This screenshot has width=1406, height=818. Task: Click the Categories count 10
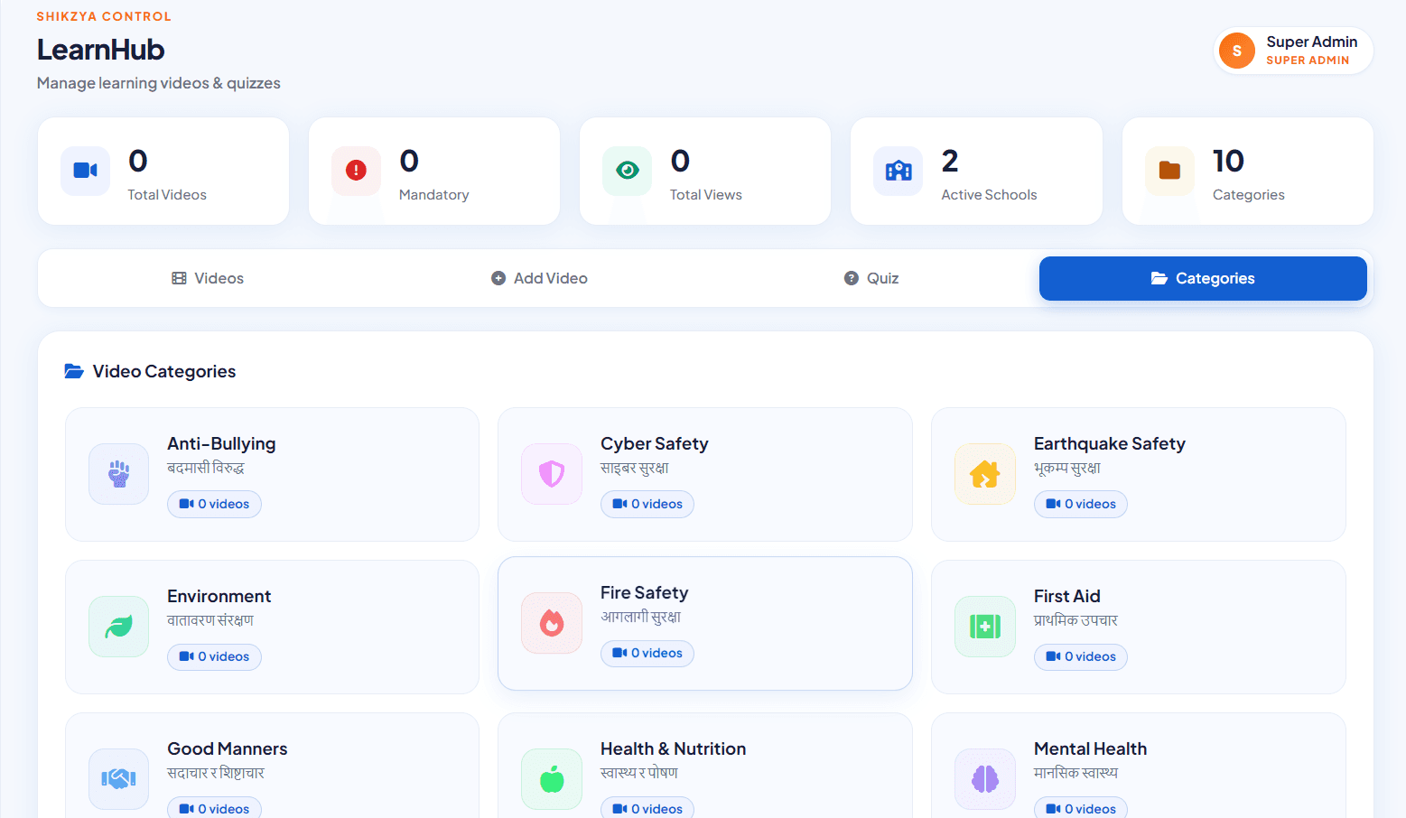click(1228, 161)
